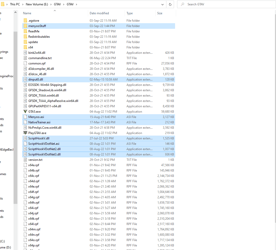Viewport: 276px width, 250px height.
Task: Select x64c.rpf file name
Action: 34,176
